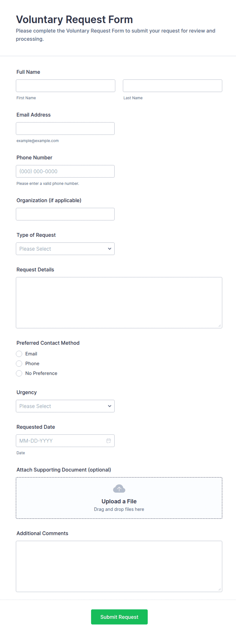Viewport: 236px width, 637px height.
Task: Grab the Additional Comments resize handle
Action: 220,589
